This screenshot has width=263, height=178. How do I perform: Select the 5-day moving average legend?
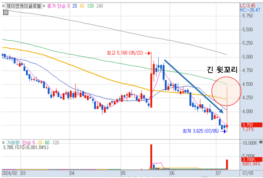click(68, 6)
